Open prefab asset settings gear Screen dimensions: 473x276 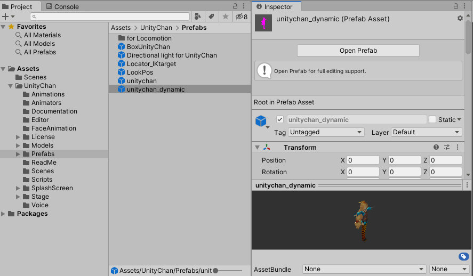click(460, 18)
